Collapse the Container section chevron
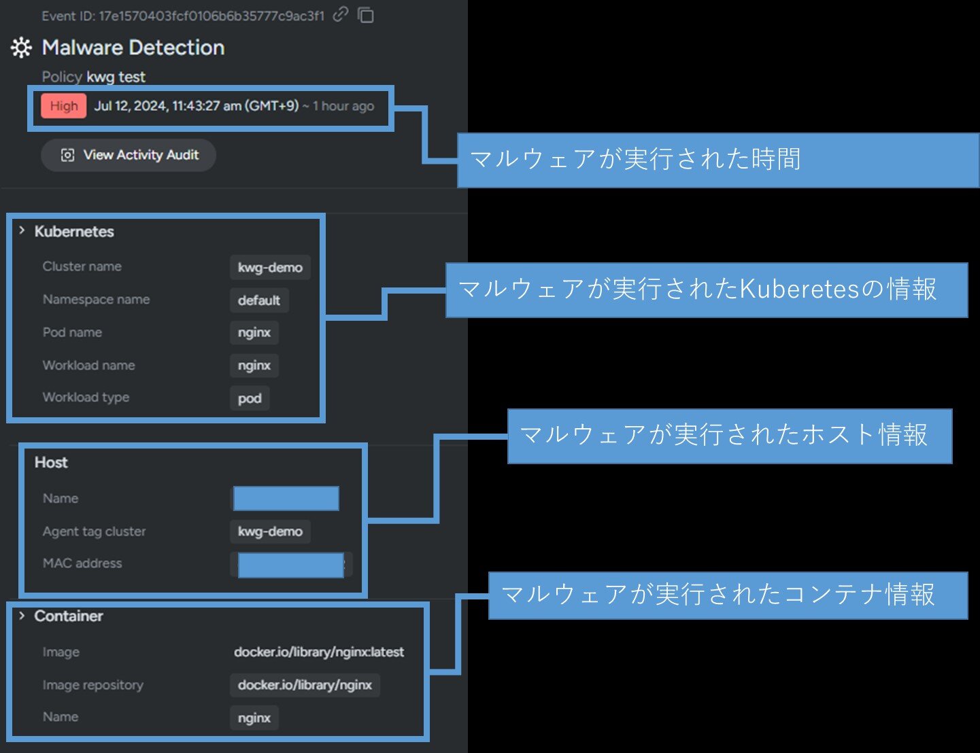The height and width of the screenshot is (753, 980). (x=22, y=616)
